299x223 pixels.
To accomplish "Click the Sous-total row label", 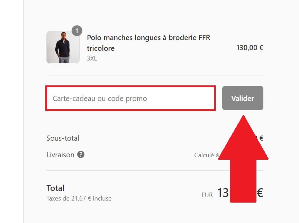I will click(63, 138).
